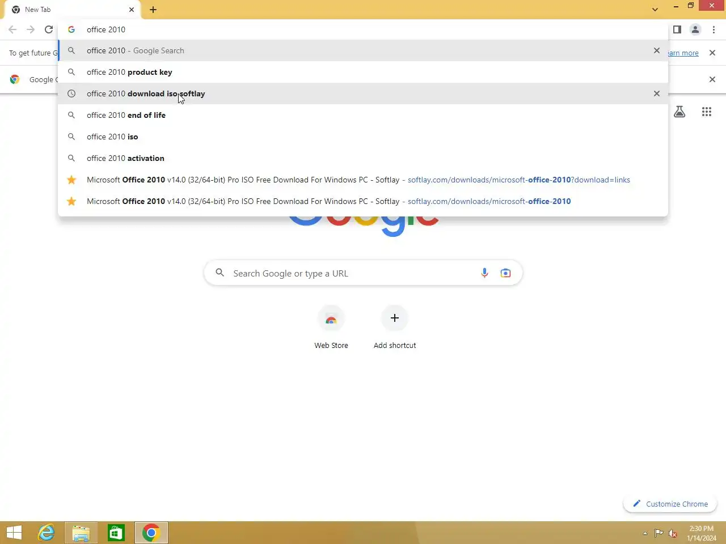The height and width of the screenshot is (544, 726).
Task: Open the Chrome profile avatar icon
Action: pyautogui.click(x=695, y=29)
